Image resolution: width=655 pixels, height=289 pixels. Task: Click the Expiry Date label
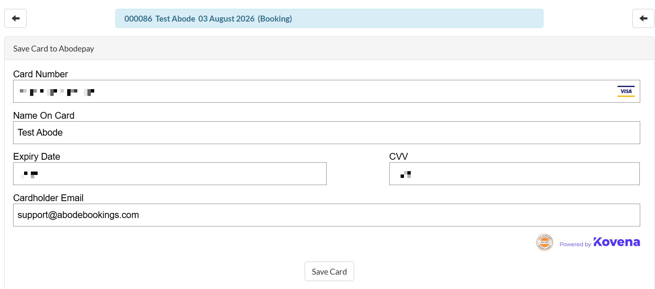pyautogui.click(x=37, y=156)
